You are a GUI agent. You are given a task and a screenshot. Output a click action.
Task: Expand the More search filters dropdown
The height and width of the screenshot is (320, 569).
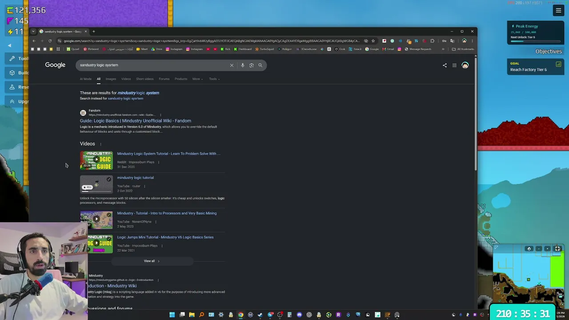click(197, 79)
